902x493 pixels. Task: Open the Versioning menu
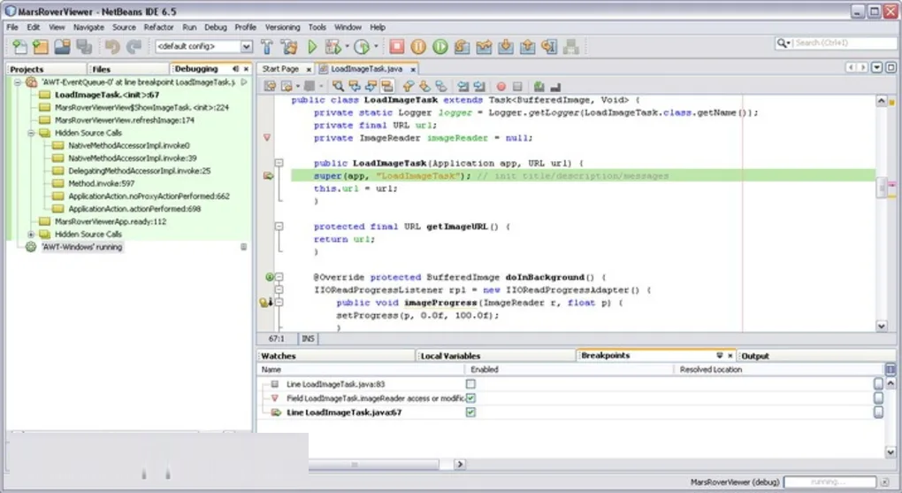[282, 27]
